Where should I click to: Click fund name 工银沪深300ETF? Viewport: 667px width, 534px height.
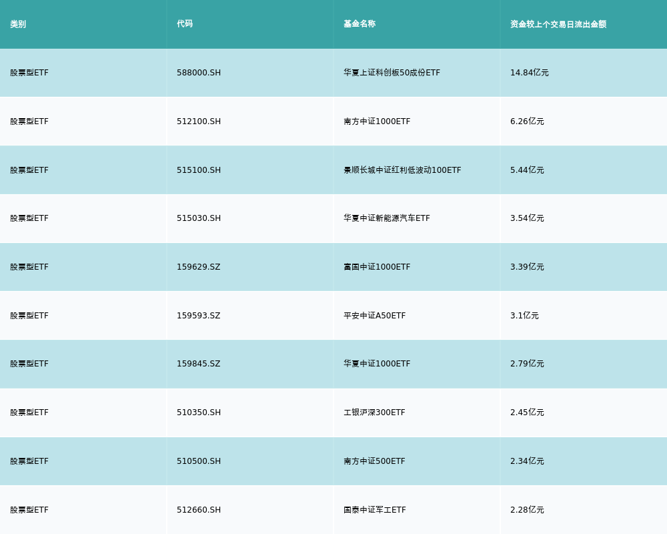point(374,413)
